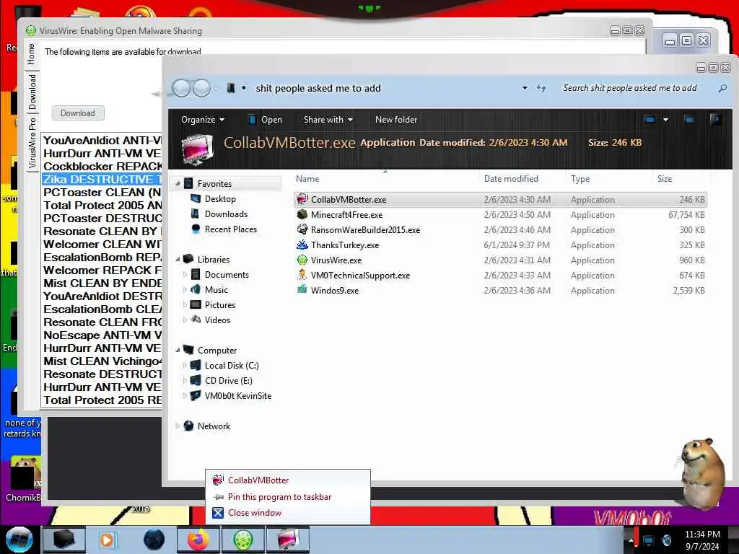Click the Explorer back navigation button

[x=181, y=88]
